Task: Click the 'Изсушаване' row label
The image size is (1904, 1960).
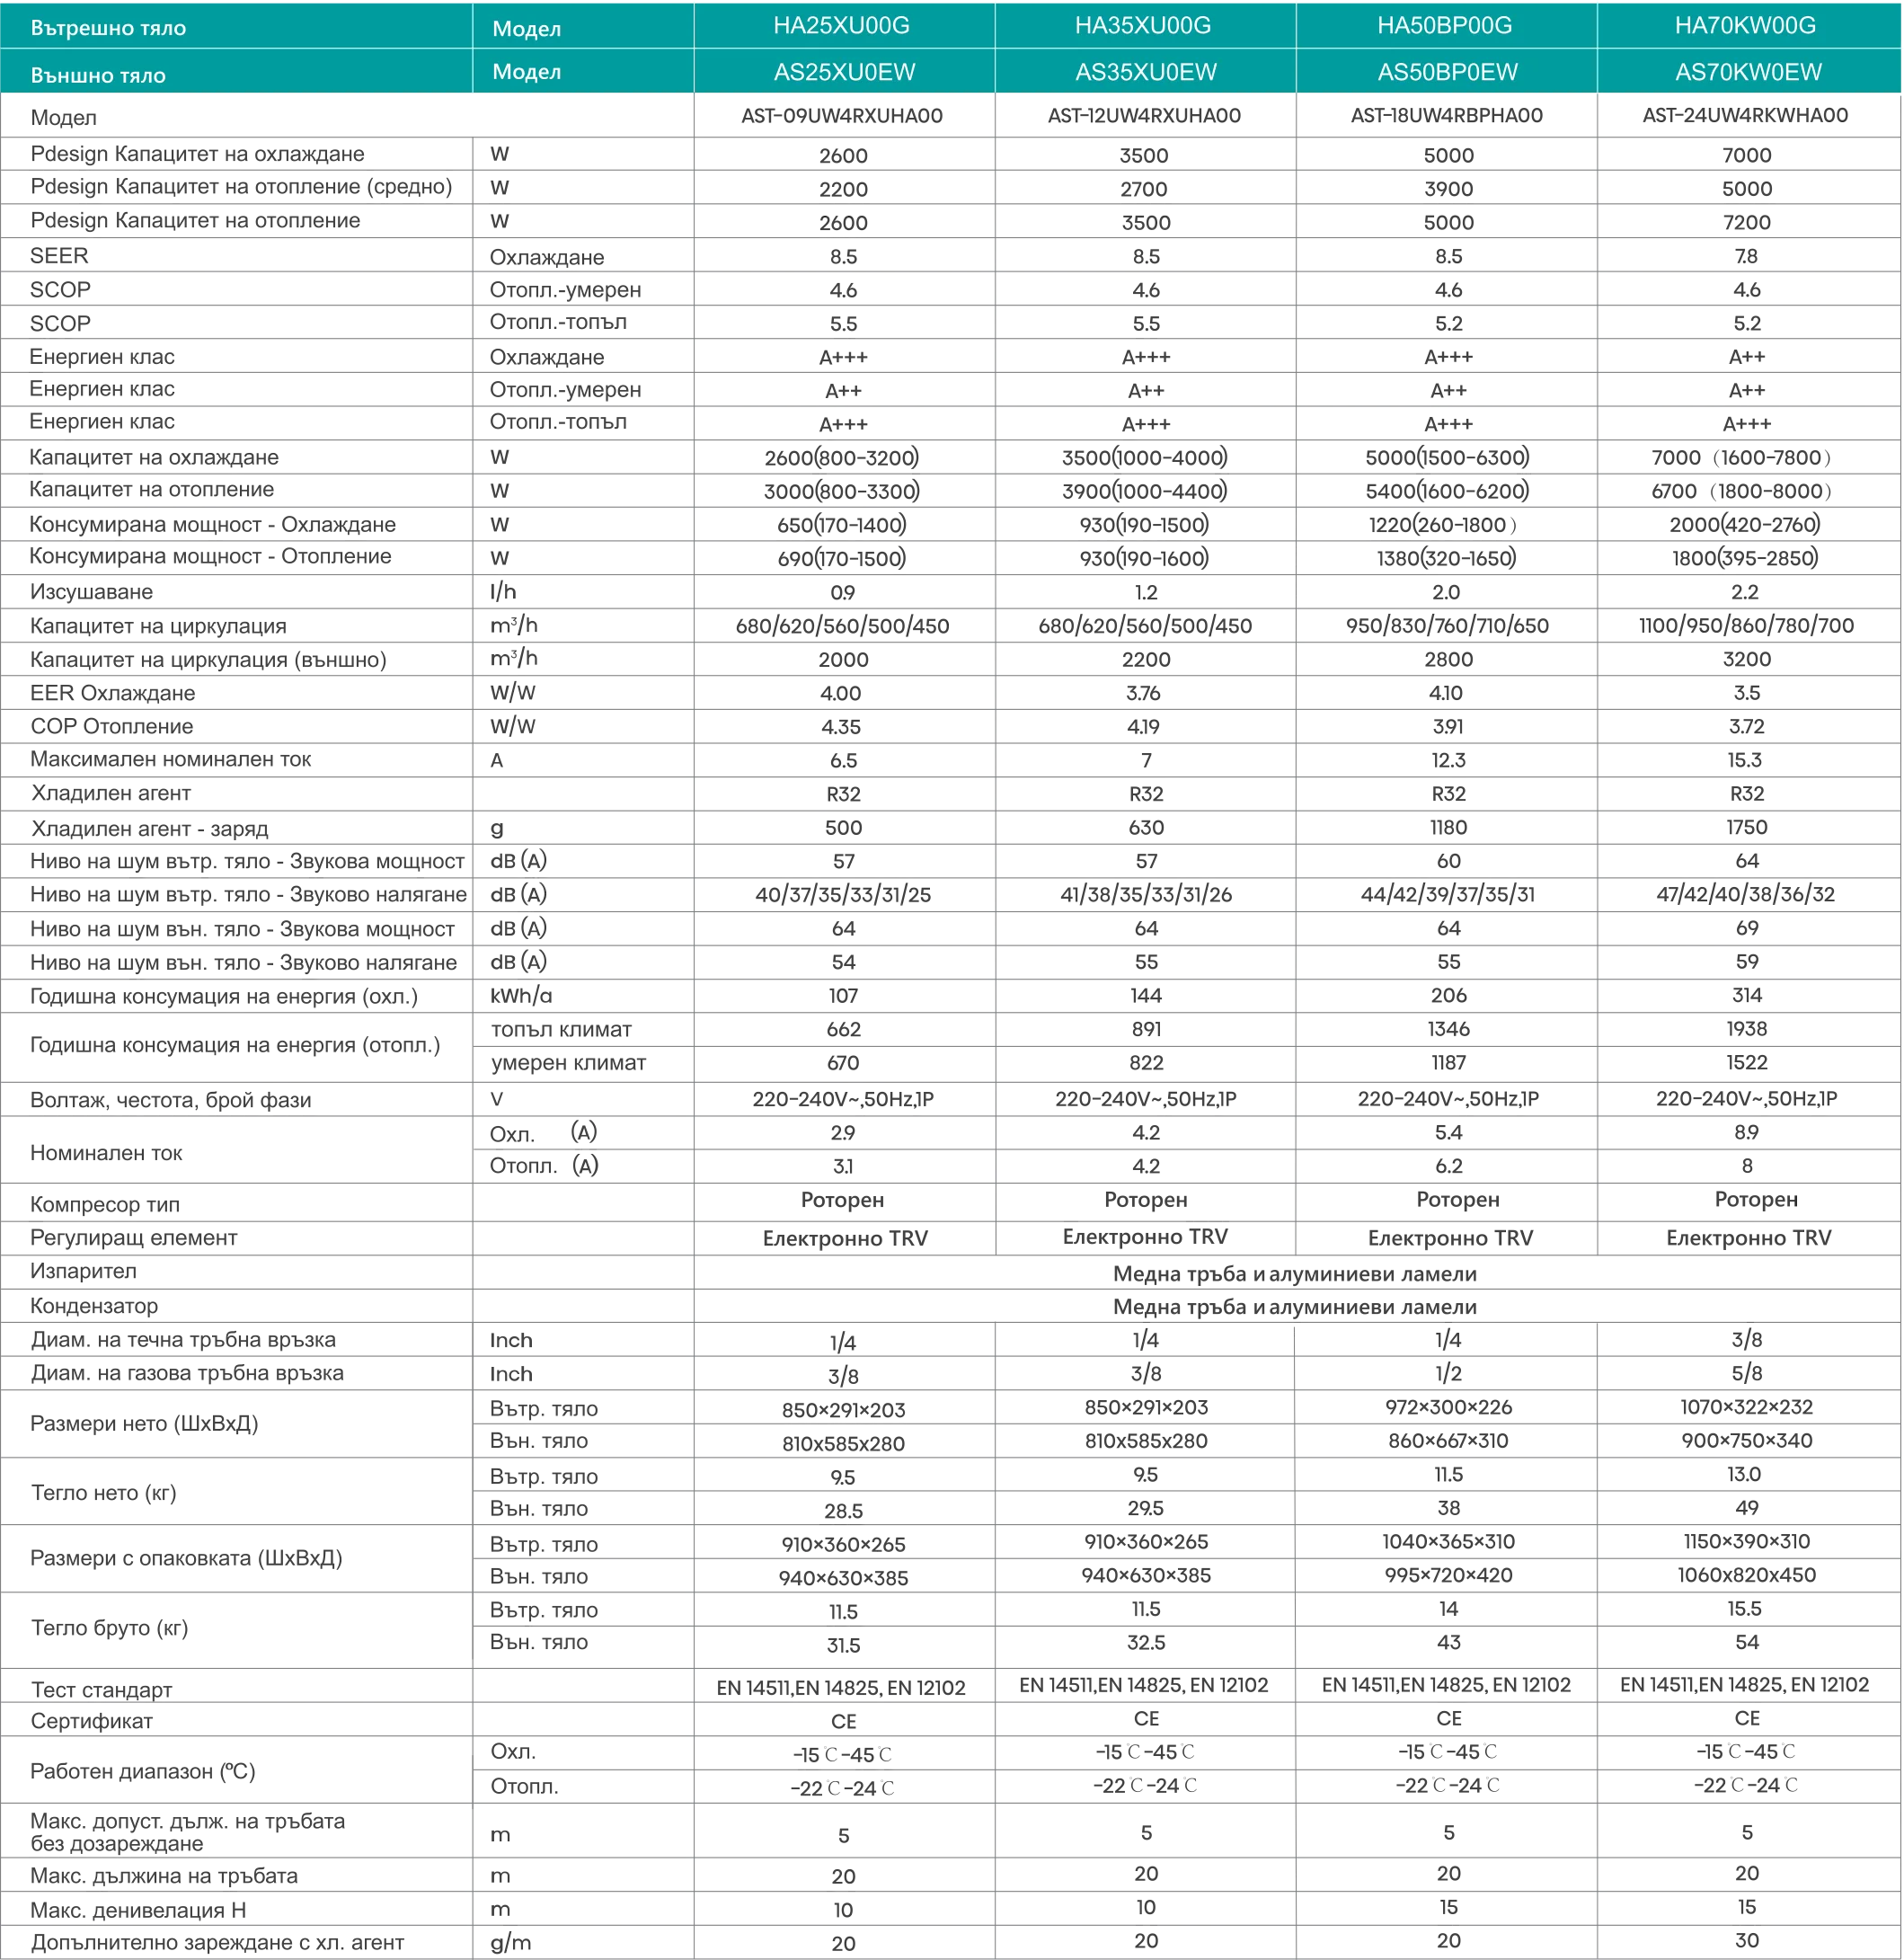Action: [91, 592]
